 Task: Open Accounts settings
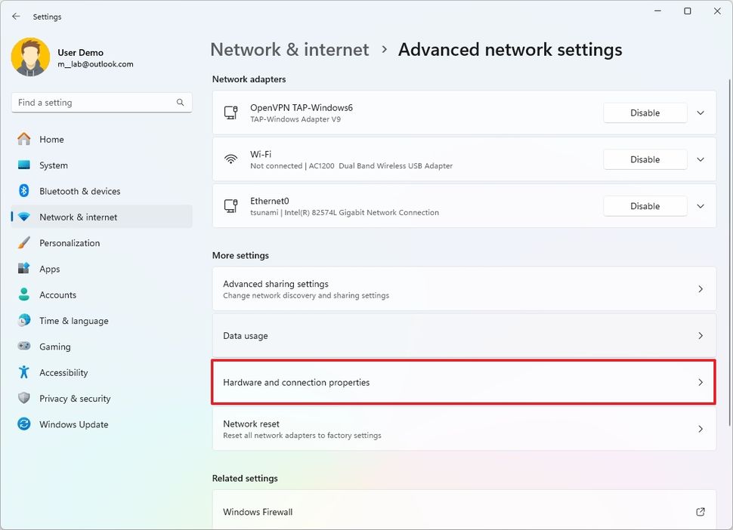point(57,294)
